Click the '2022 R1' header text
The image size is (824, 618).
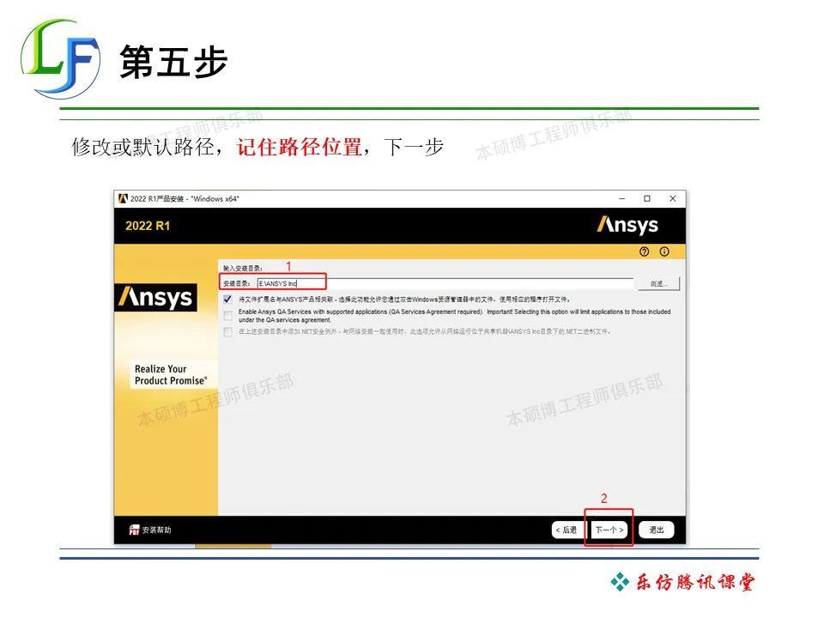tap(148, 226)
